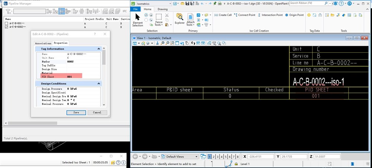This screenshot has width=372, height=168.
Task: Collapse the Tag Information section
Action: point(99,49)
